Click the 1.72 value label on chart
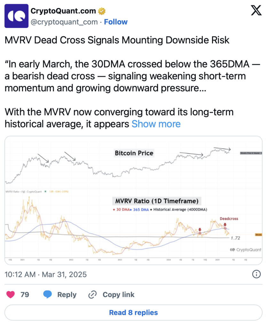 235,238
